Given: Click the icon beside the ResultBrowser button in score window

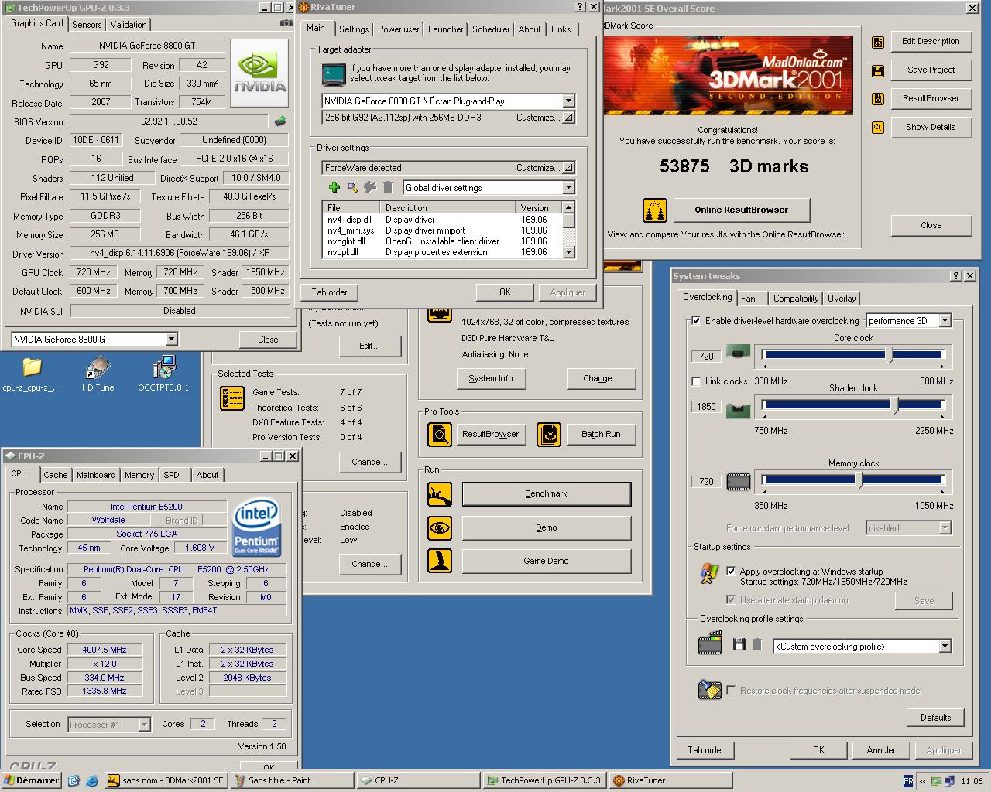Looking at the screenshot, I should pos(878,99).
